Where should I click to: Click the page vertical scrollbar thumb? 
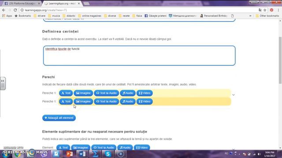pos(280,60)
